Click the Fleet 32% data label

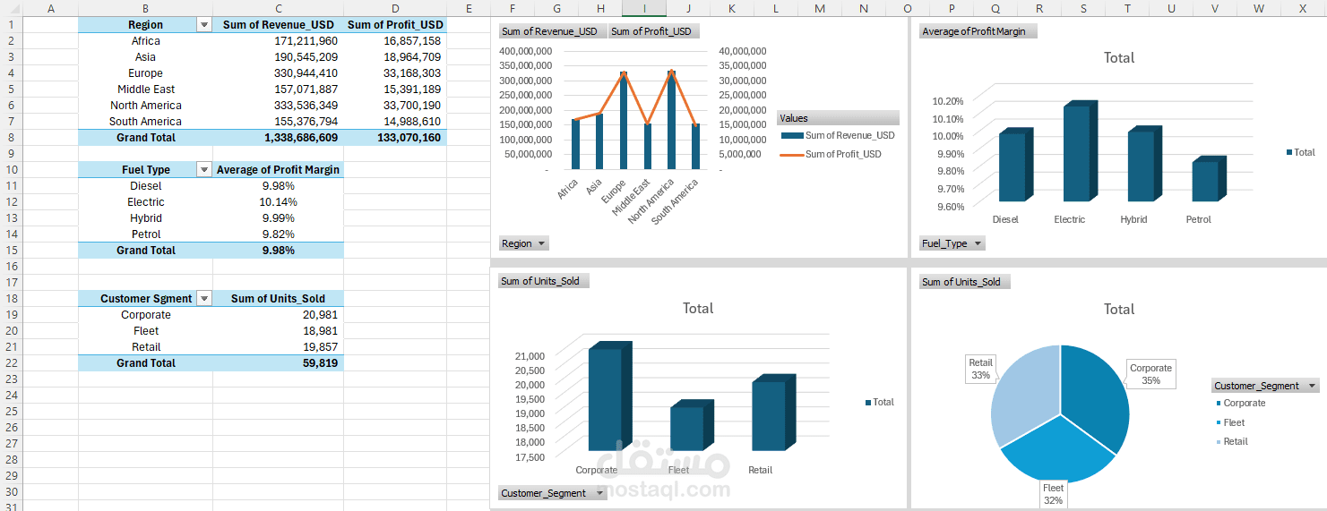tap(1053, 494)
